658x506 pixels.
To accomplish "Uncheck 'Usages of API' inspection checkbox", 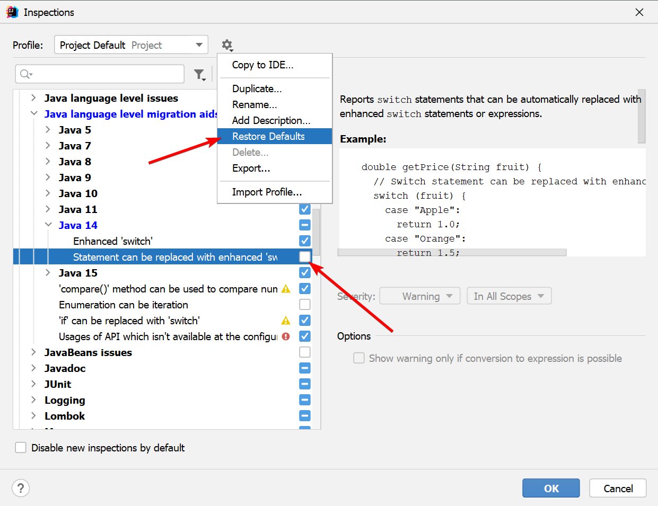I will coord(305,336).
